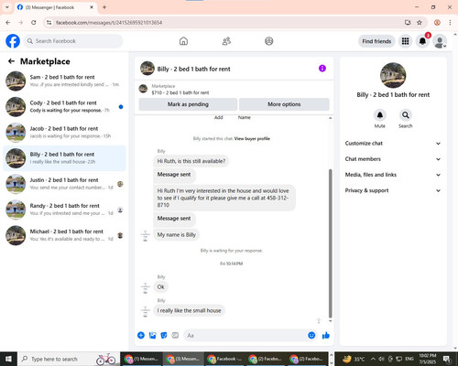Search in conversation using magnifier icon
The width and height of the screenshot is (458, 366).
[406, 115]
